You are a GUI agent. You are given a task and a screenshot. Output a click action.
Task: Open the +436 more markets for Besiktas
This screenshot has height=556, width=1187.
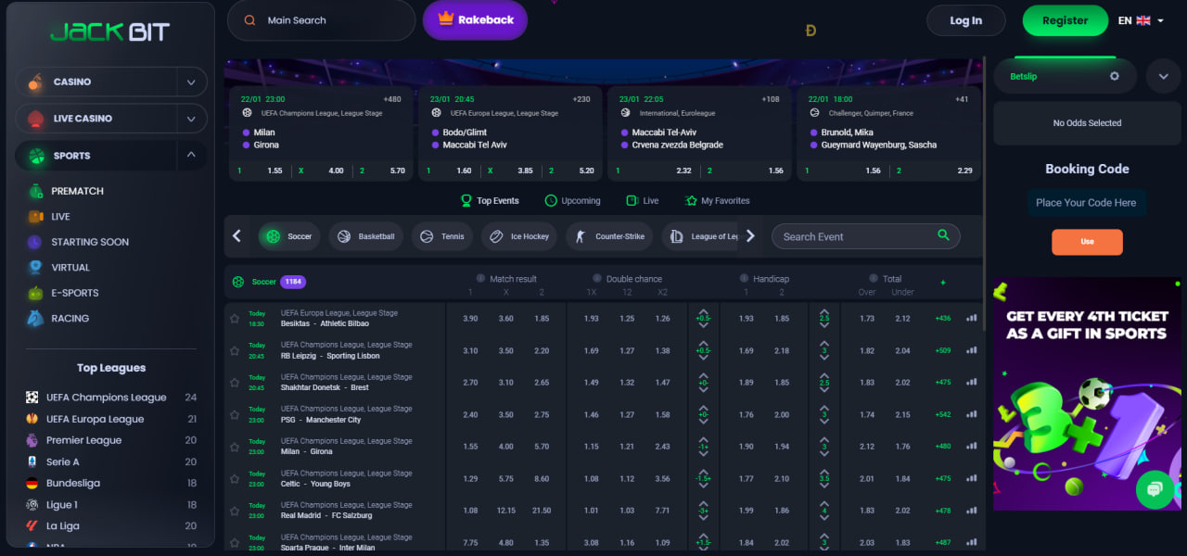coord(943,318)
